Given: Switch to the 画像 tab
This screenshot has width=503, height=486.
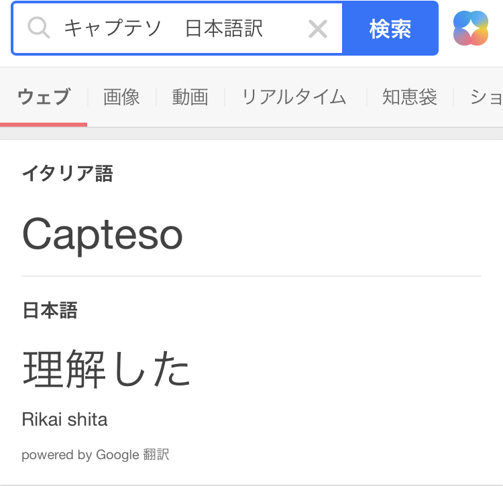Looking at the screenshot, I should (121, 97).
